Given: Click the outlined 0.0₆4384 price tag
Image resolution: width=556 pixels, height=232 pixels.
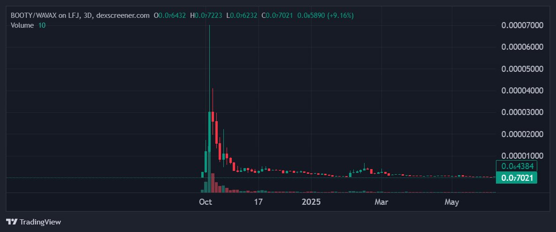Looking at the screenshot, I should click(516, 166).
